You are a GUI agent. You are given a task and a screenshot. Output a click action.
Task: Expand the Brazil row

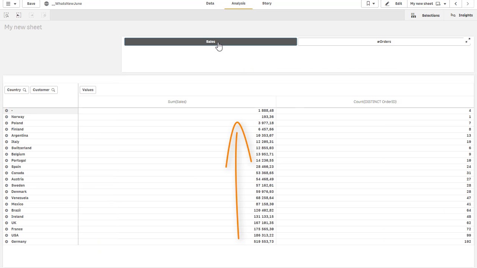pos(6,210)
